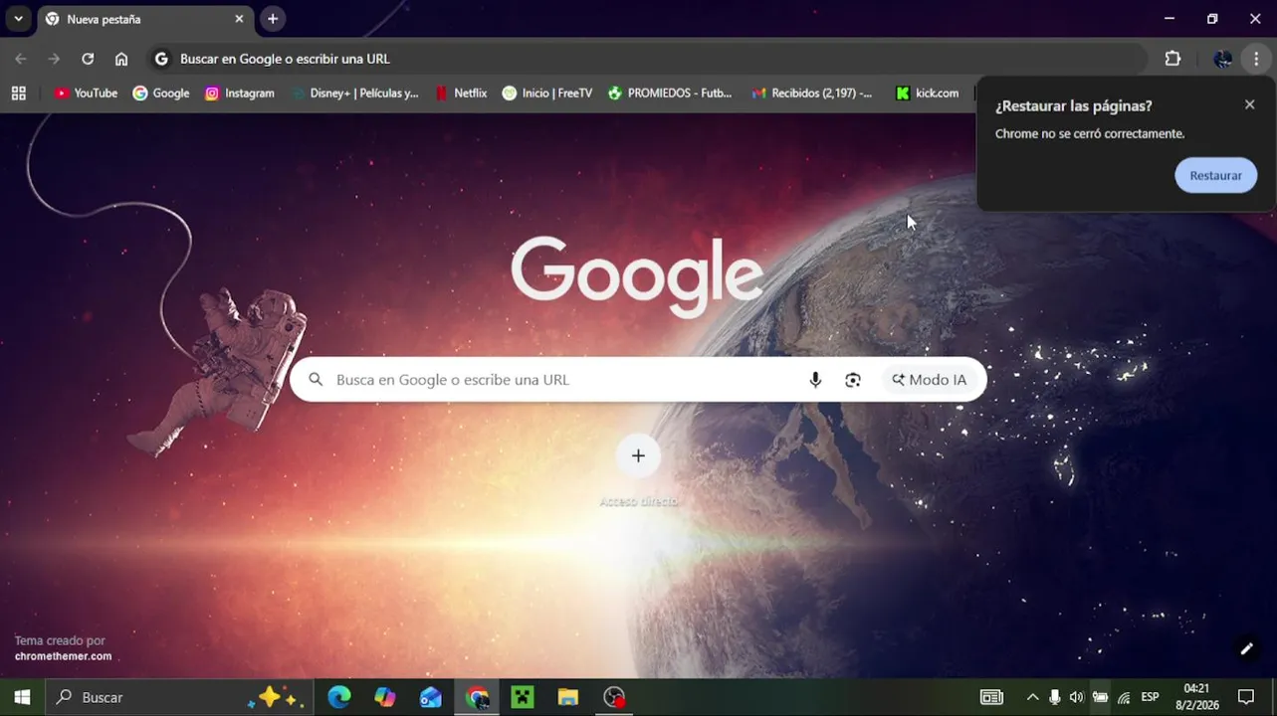The width and height of the screenshot is (1277, 716).
Task: Open chromethemer.com theme credit link
Action: point(63,656)
